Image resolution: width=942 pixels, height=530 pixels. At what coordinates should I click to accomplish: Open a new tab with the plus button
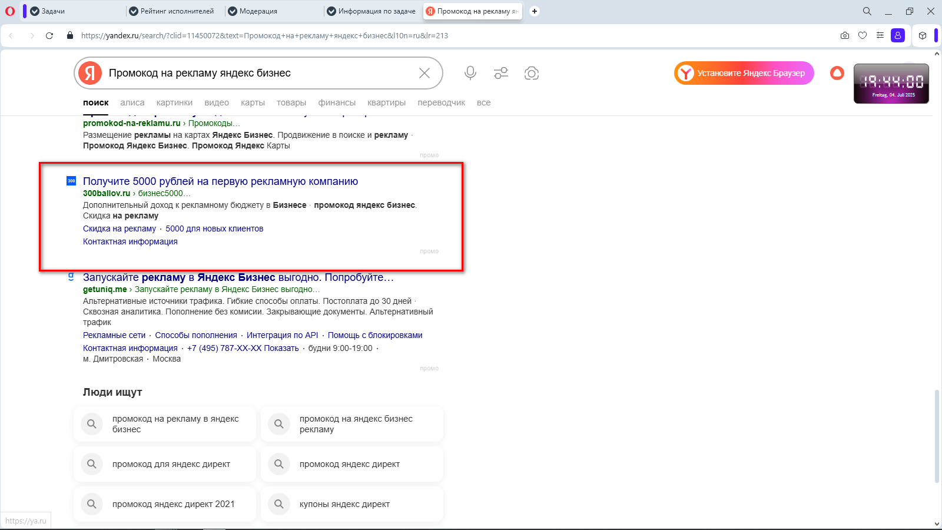coord(535,11)
